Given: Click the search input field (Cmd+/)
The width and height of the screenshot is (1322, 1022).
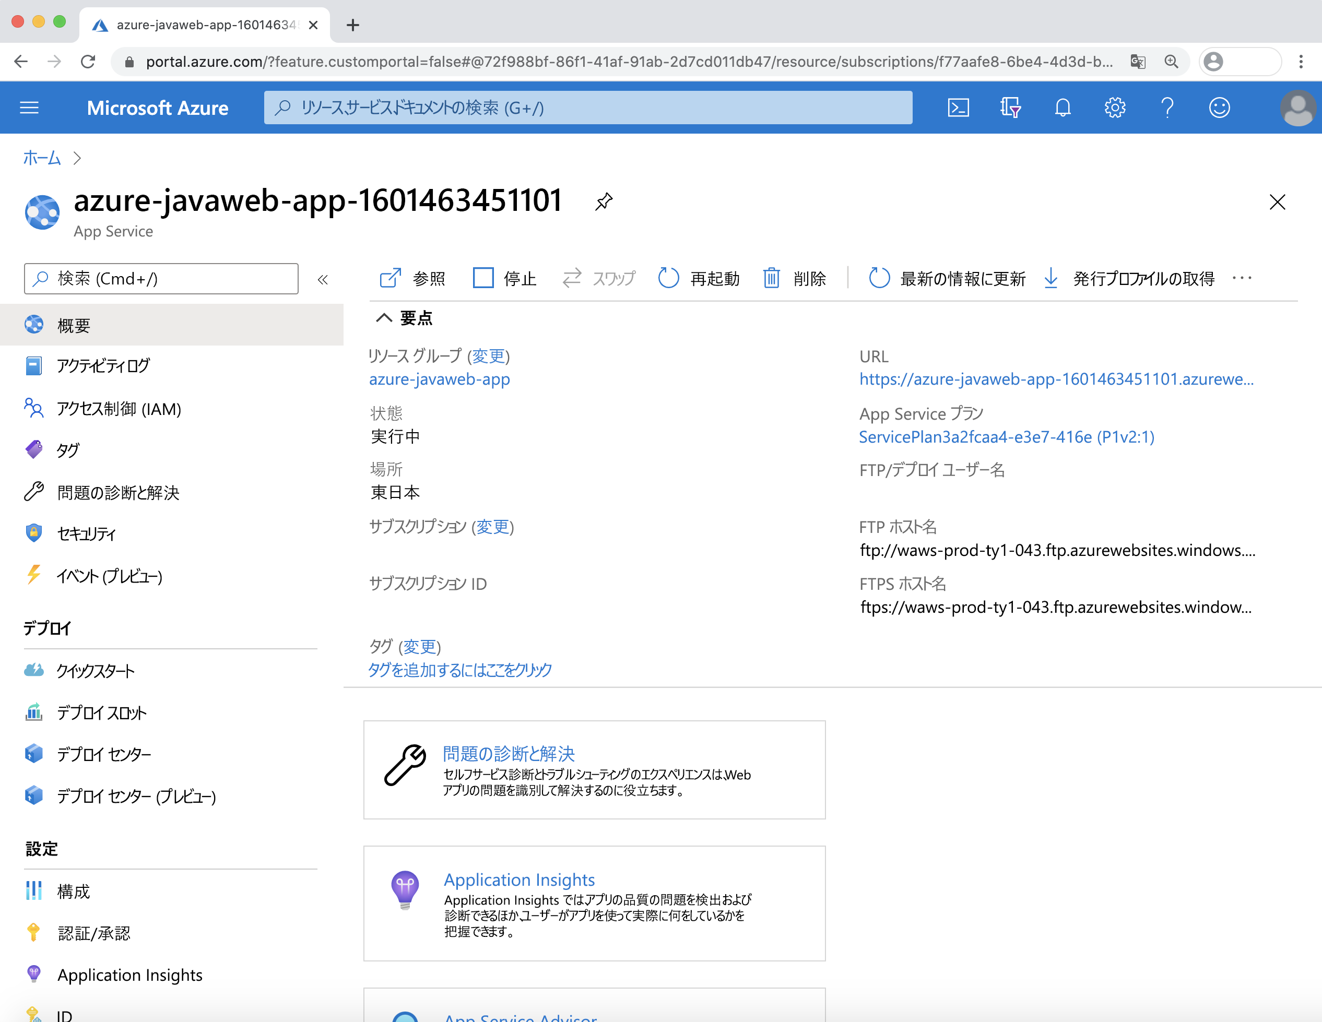Looking at the screenshot, I should (162, 279).
